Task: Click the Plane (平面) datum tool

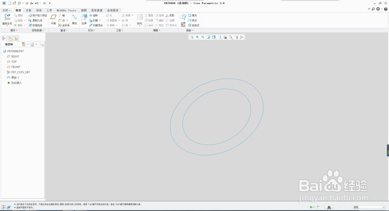Action: [x=53, y=20]
